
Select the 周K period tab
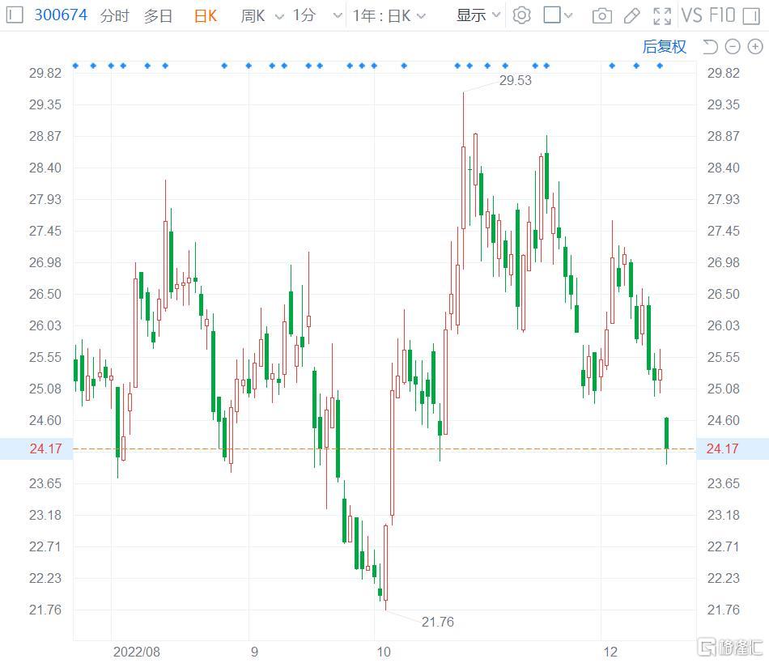tap(253, 15)
